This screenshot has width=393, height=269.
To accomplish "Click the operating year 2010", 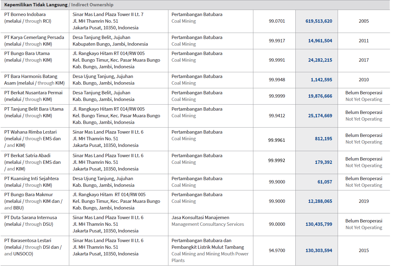I will click(364, 80).
